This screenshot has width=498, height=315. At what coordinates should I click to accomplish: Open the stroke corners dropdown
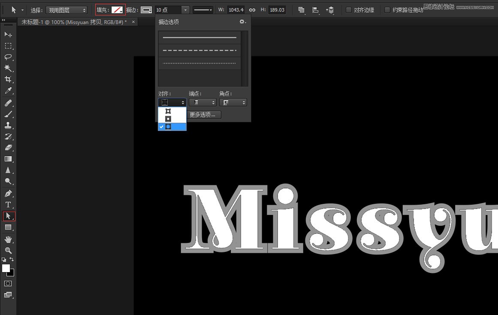pos(233,102)
